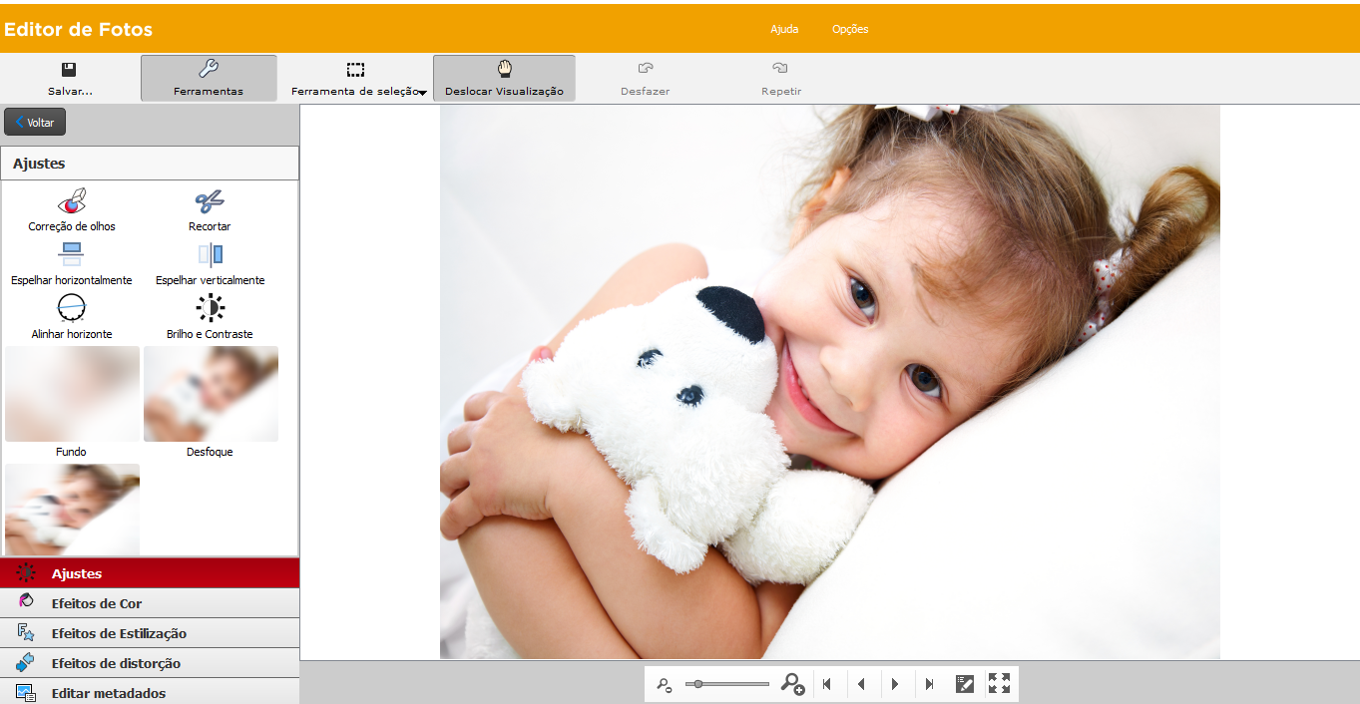This screenshot has height=704, width=1360.
Task: Open Brilho e Contraste adjustment
Action: click(x=210, y=308)
